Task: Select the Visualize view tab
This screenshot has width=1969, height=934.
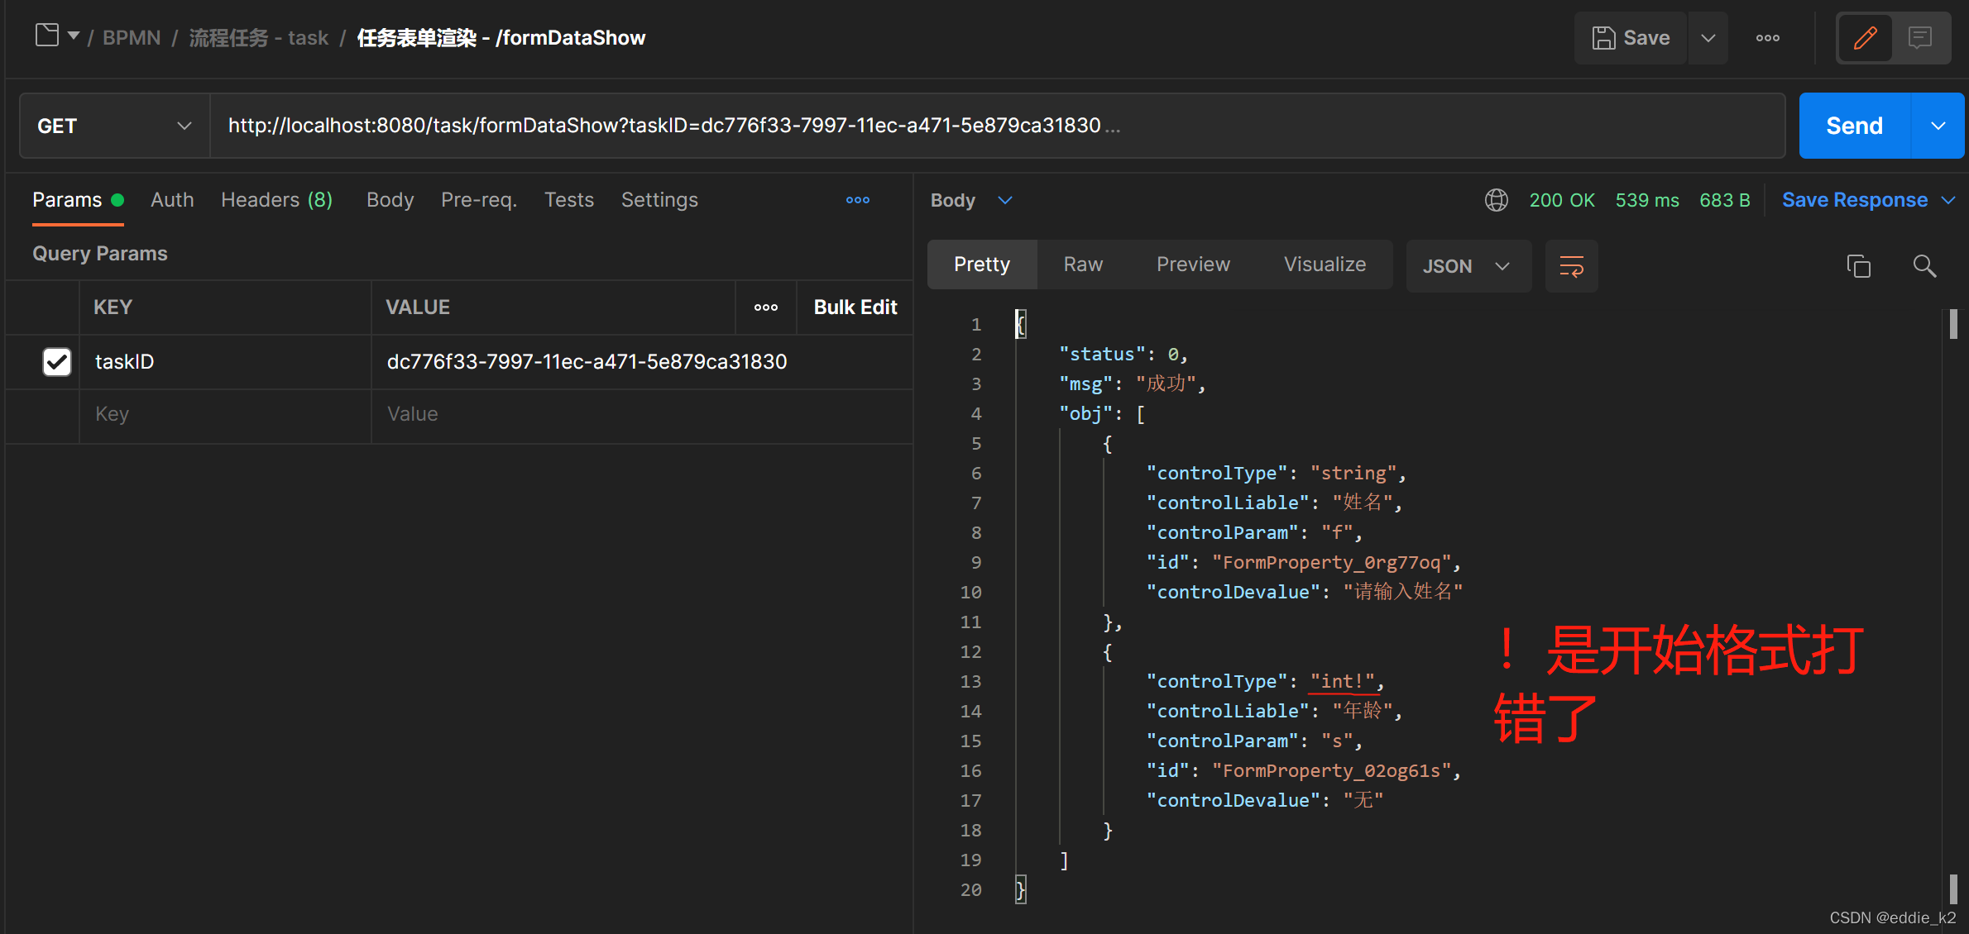Action: pos(1325,264)
